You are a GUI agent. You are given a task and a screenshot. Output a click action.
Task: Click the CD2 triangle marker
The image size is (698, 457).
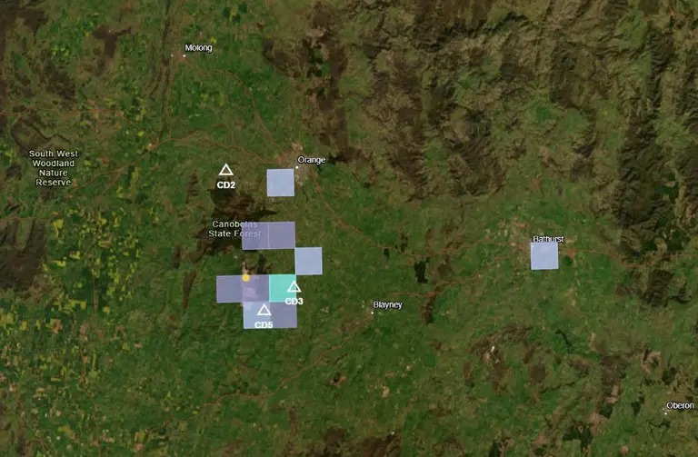(225, 170)
